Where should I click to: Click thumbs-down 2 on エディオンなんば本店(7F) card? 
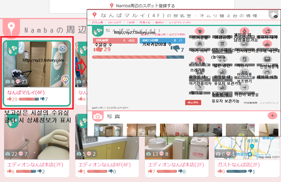tap(39, 171)
